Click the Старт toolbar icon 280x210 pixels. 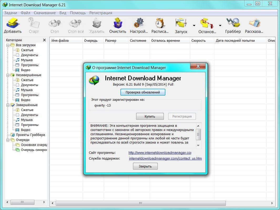34,23
